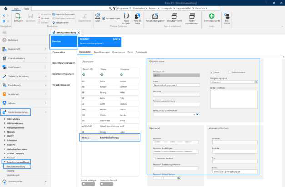Click the green Telefonauskunft plus icon
The image size is (285, 187).
tap(211, 16)
